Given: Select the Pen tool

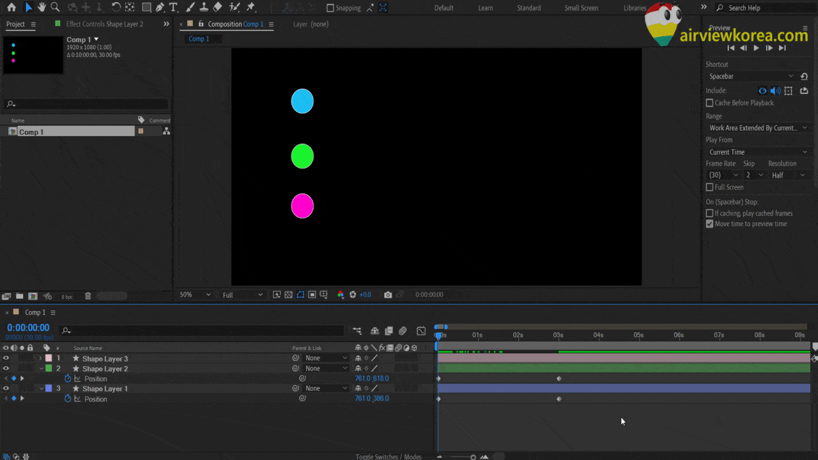Looking at the screenshot, I should tap(160, 8).
